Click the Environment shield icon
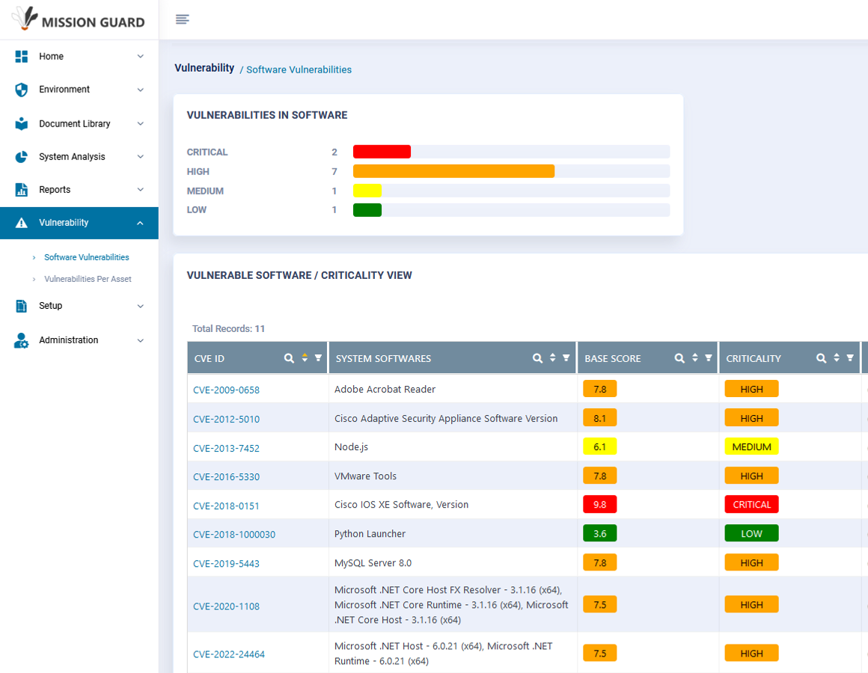 point(22,90)
